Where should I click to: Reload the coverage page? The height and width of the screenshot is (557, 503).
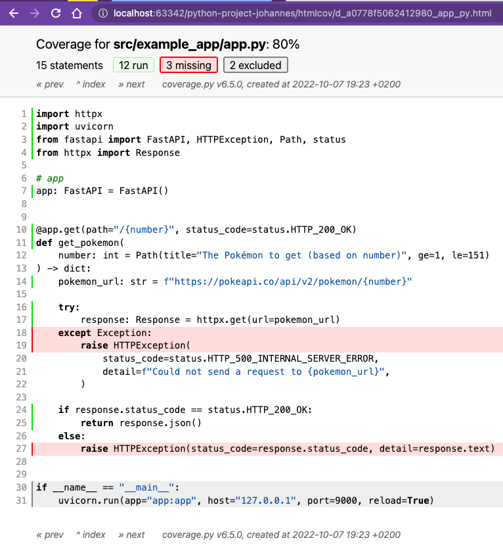click(56, 13)
